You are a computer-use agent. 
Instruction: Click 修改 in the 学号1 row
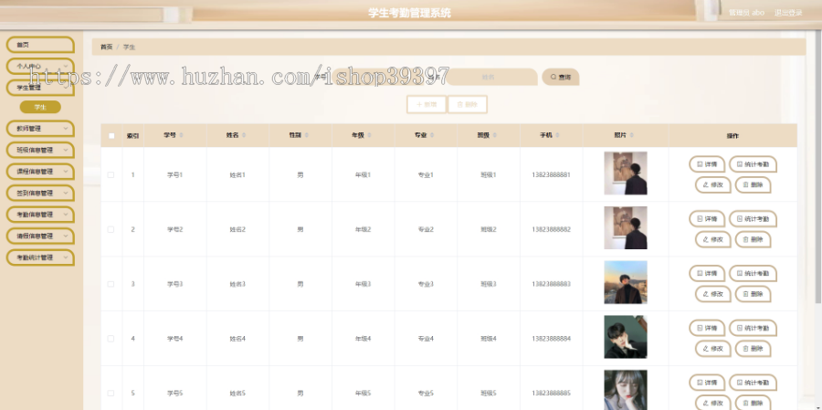pos(713,184)
